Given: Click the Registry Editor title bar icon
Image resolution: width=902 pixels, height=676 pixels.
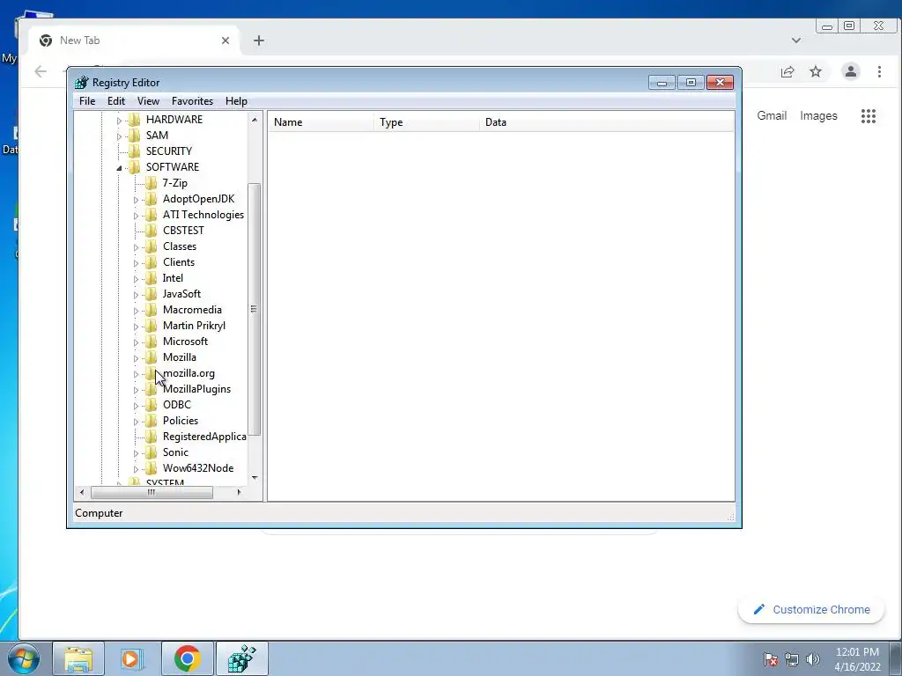Looking at the screenshot, I should point(82,82).
